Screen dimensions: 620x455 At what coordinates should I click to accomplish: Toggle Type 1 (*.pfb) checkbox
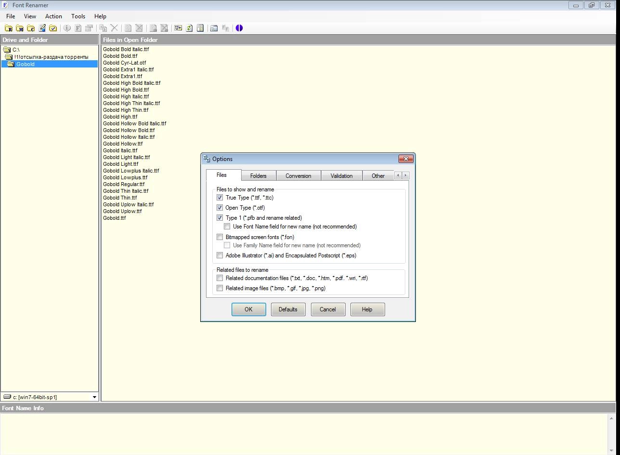click(220, 218)
